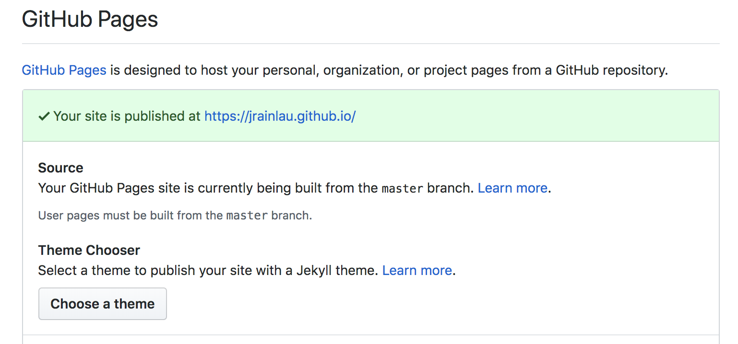The width and height of the screenshot is (738, 344).
Task: Click the master code word in Source sentence
Action: click(x=402, y=189)
